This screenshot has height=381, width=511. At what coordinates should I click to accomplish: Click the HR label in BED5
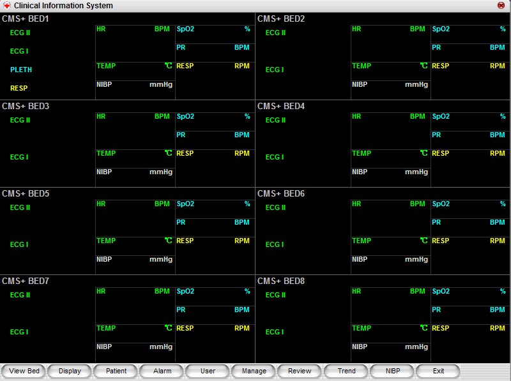tap(101, 204)
